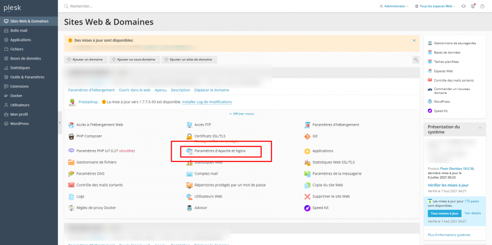
Task: Open Accès à l'hébergement Web icon
Action: (x=71, y=125)
